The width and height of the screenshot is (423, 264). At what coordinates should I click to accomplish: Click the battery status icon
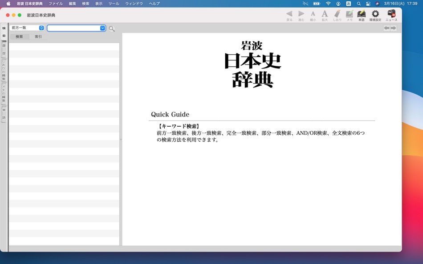(x=317, y=4)
